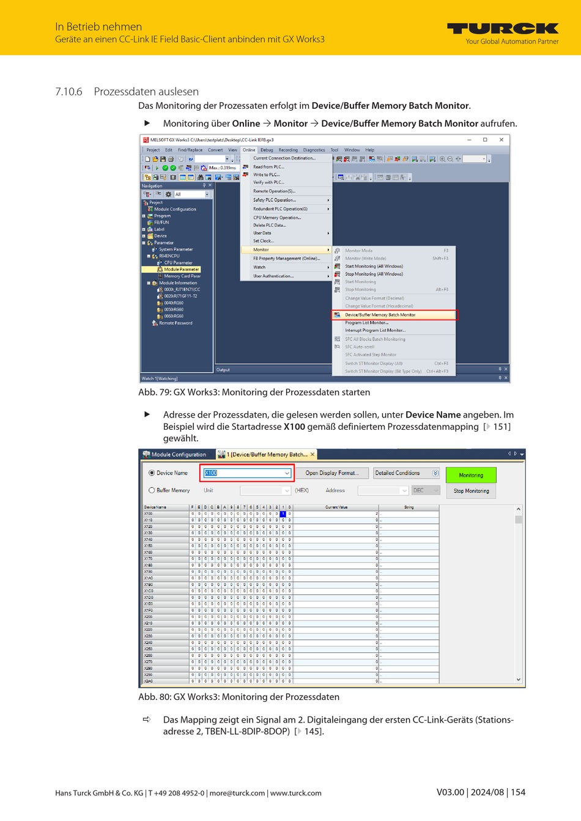Click the Open folder toolbar icon
The width and height of the screenshot is (581, 821).
[155, 159]
